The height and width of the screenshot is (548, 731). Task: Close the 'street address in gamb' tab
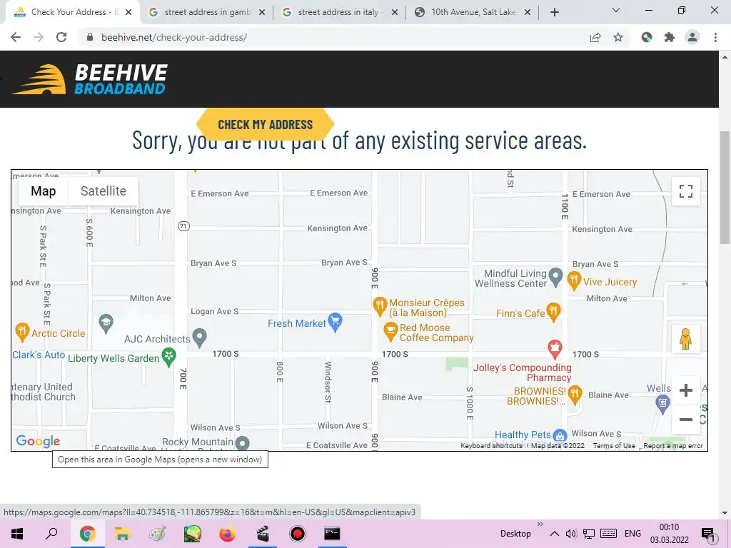(262, 13)
